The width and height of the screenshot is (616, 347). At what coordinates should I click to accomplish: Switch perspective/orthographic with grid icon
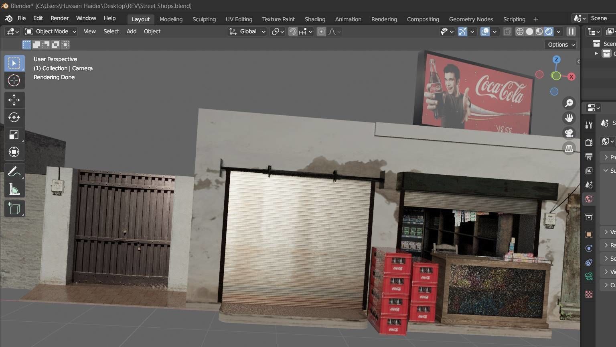(569, 149)
